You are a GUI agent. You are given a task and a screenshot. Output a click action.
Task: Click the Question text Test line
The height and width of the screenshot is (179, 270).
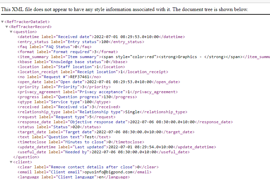pos(64,137)
